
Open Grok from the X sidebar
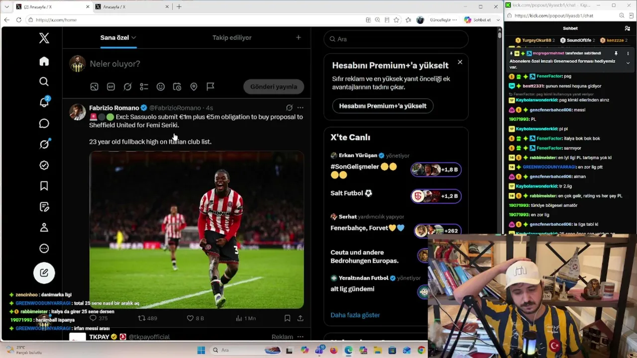point(44,144)
